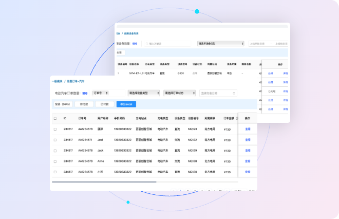
Task: Toggle the checkbox for 小可's order row
Action: pyautogui.click(x=55, y=172)
